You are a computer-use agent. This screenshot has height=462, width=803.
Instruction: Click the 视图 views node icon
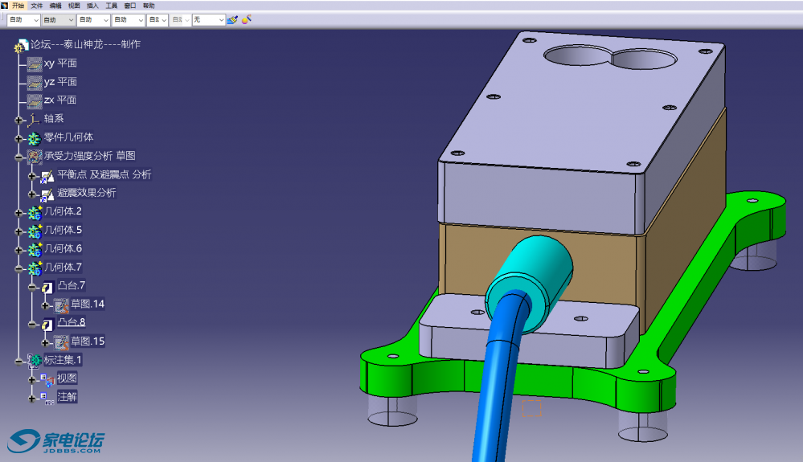pos(47,378)
